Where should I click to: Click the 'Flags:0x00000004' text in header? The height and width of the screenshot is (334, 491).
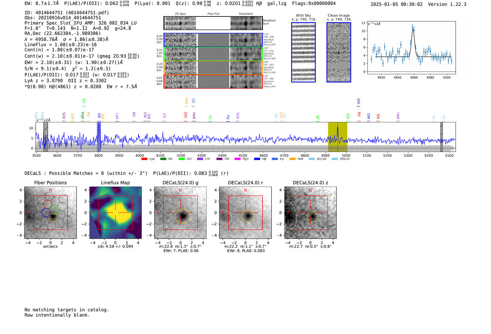pyautogui.click(x=314, y=4)
